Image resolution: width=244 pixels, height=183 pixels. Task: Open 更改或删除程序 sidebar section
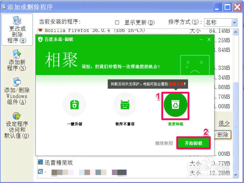pos(17,30)
